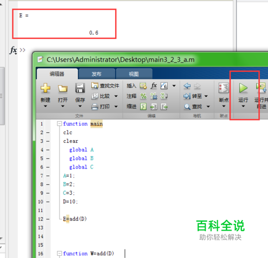Image resolution: width=268 pixels, height=258 pixels.
Task: Click the Find Files icon (查找文件)
Action: click(x=95, y=86)
